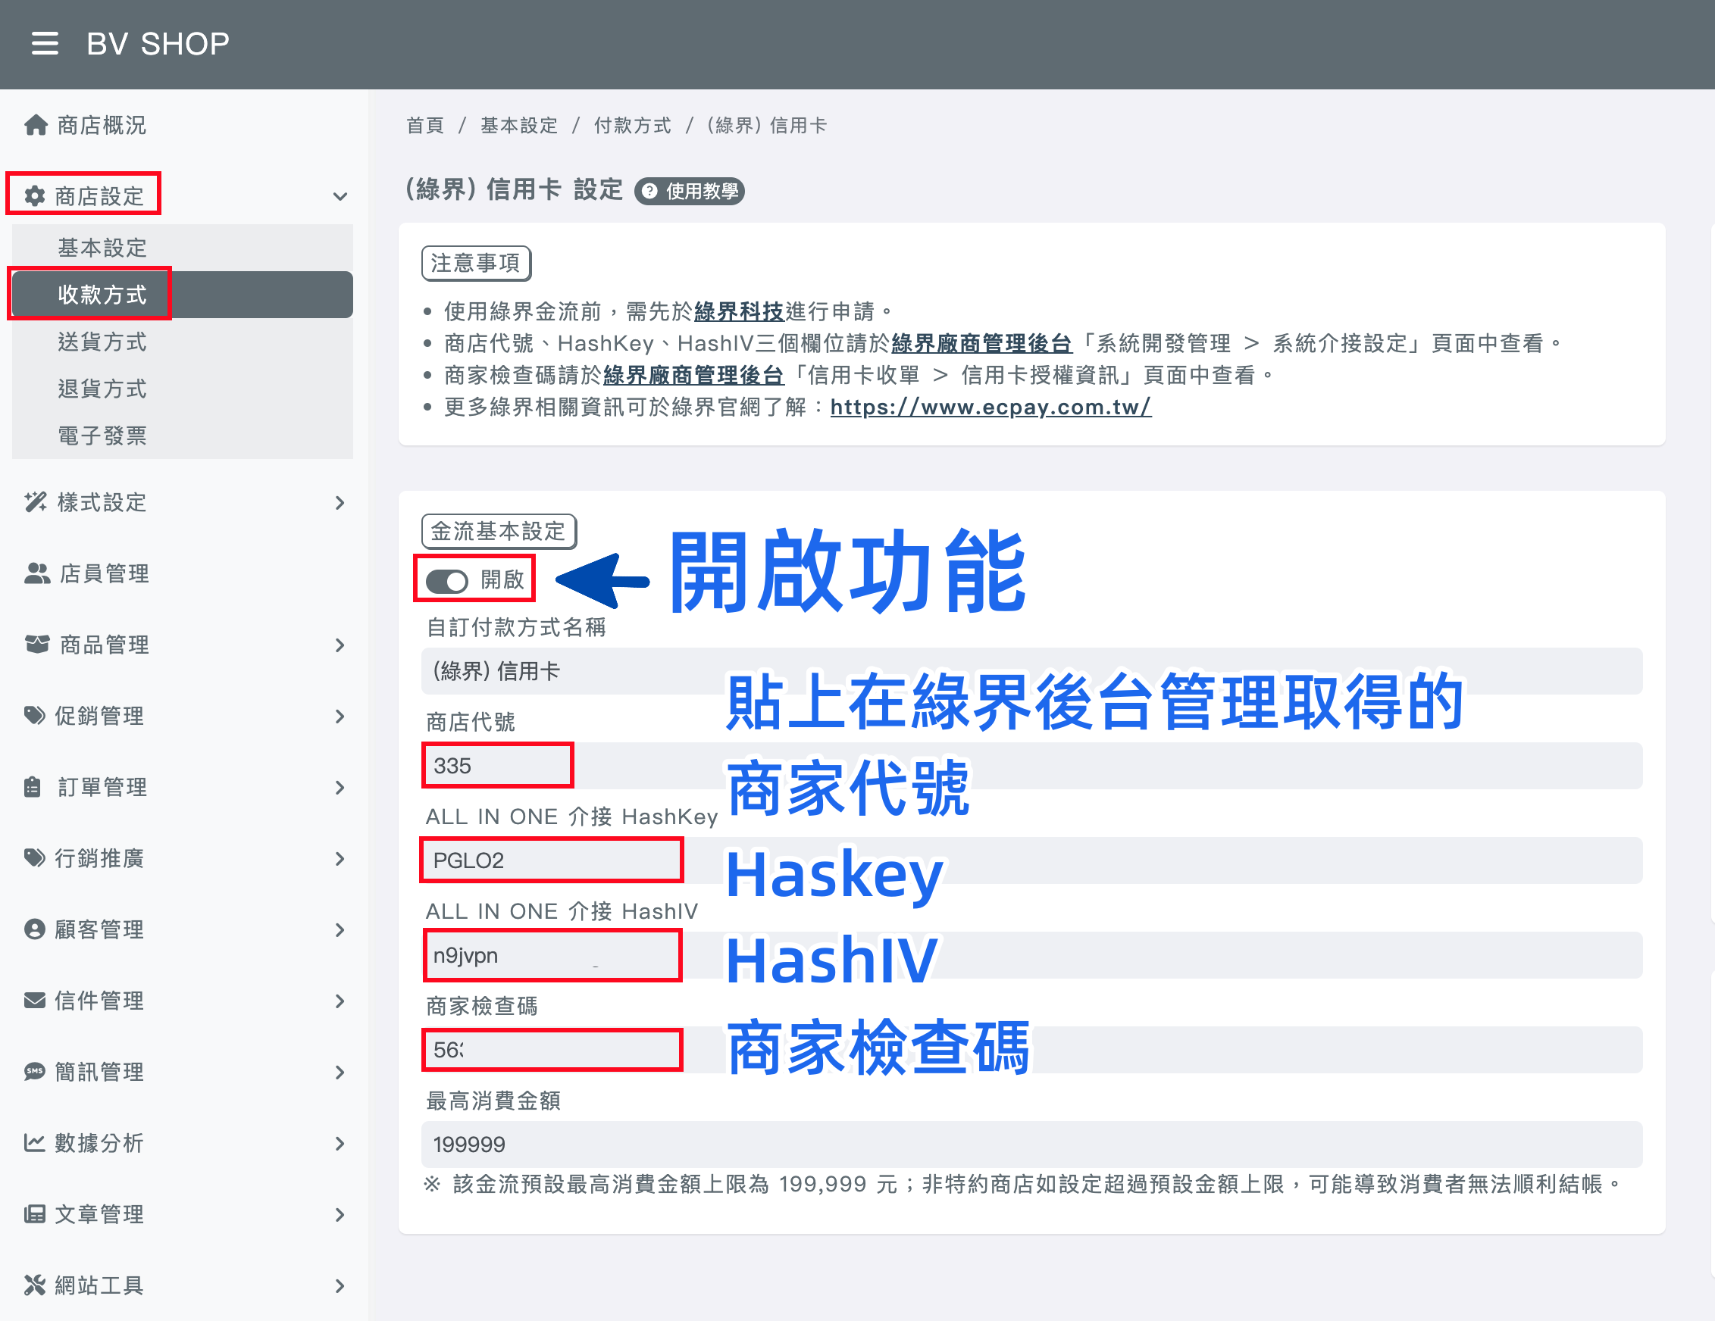Viewport: 1715px width, 1321px height.
Task: Select 收款方式 submenu item
Action: [182, 295]
